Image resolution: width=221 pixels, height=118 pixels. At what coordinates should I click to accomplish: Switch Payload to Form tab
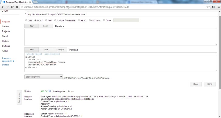click(46, 49)
